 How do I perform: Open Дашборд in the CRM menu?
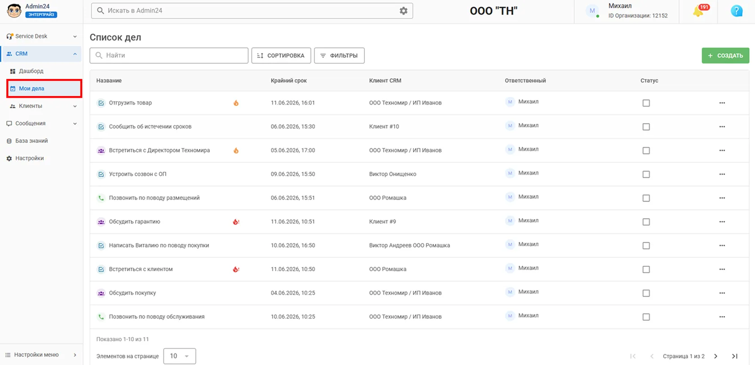[31, 71]
